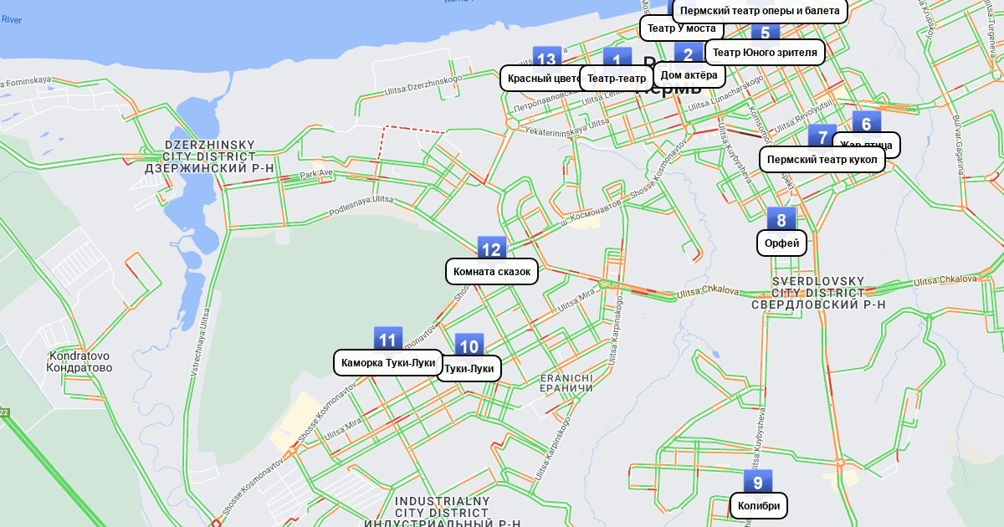This screenshot has height=527, width=1004.
Task: Click the number 9 marker
Action: (758, 482)
